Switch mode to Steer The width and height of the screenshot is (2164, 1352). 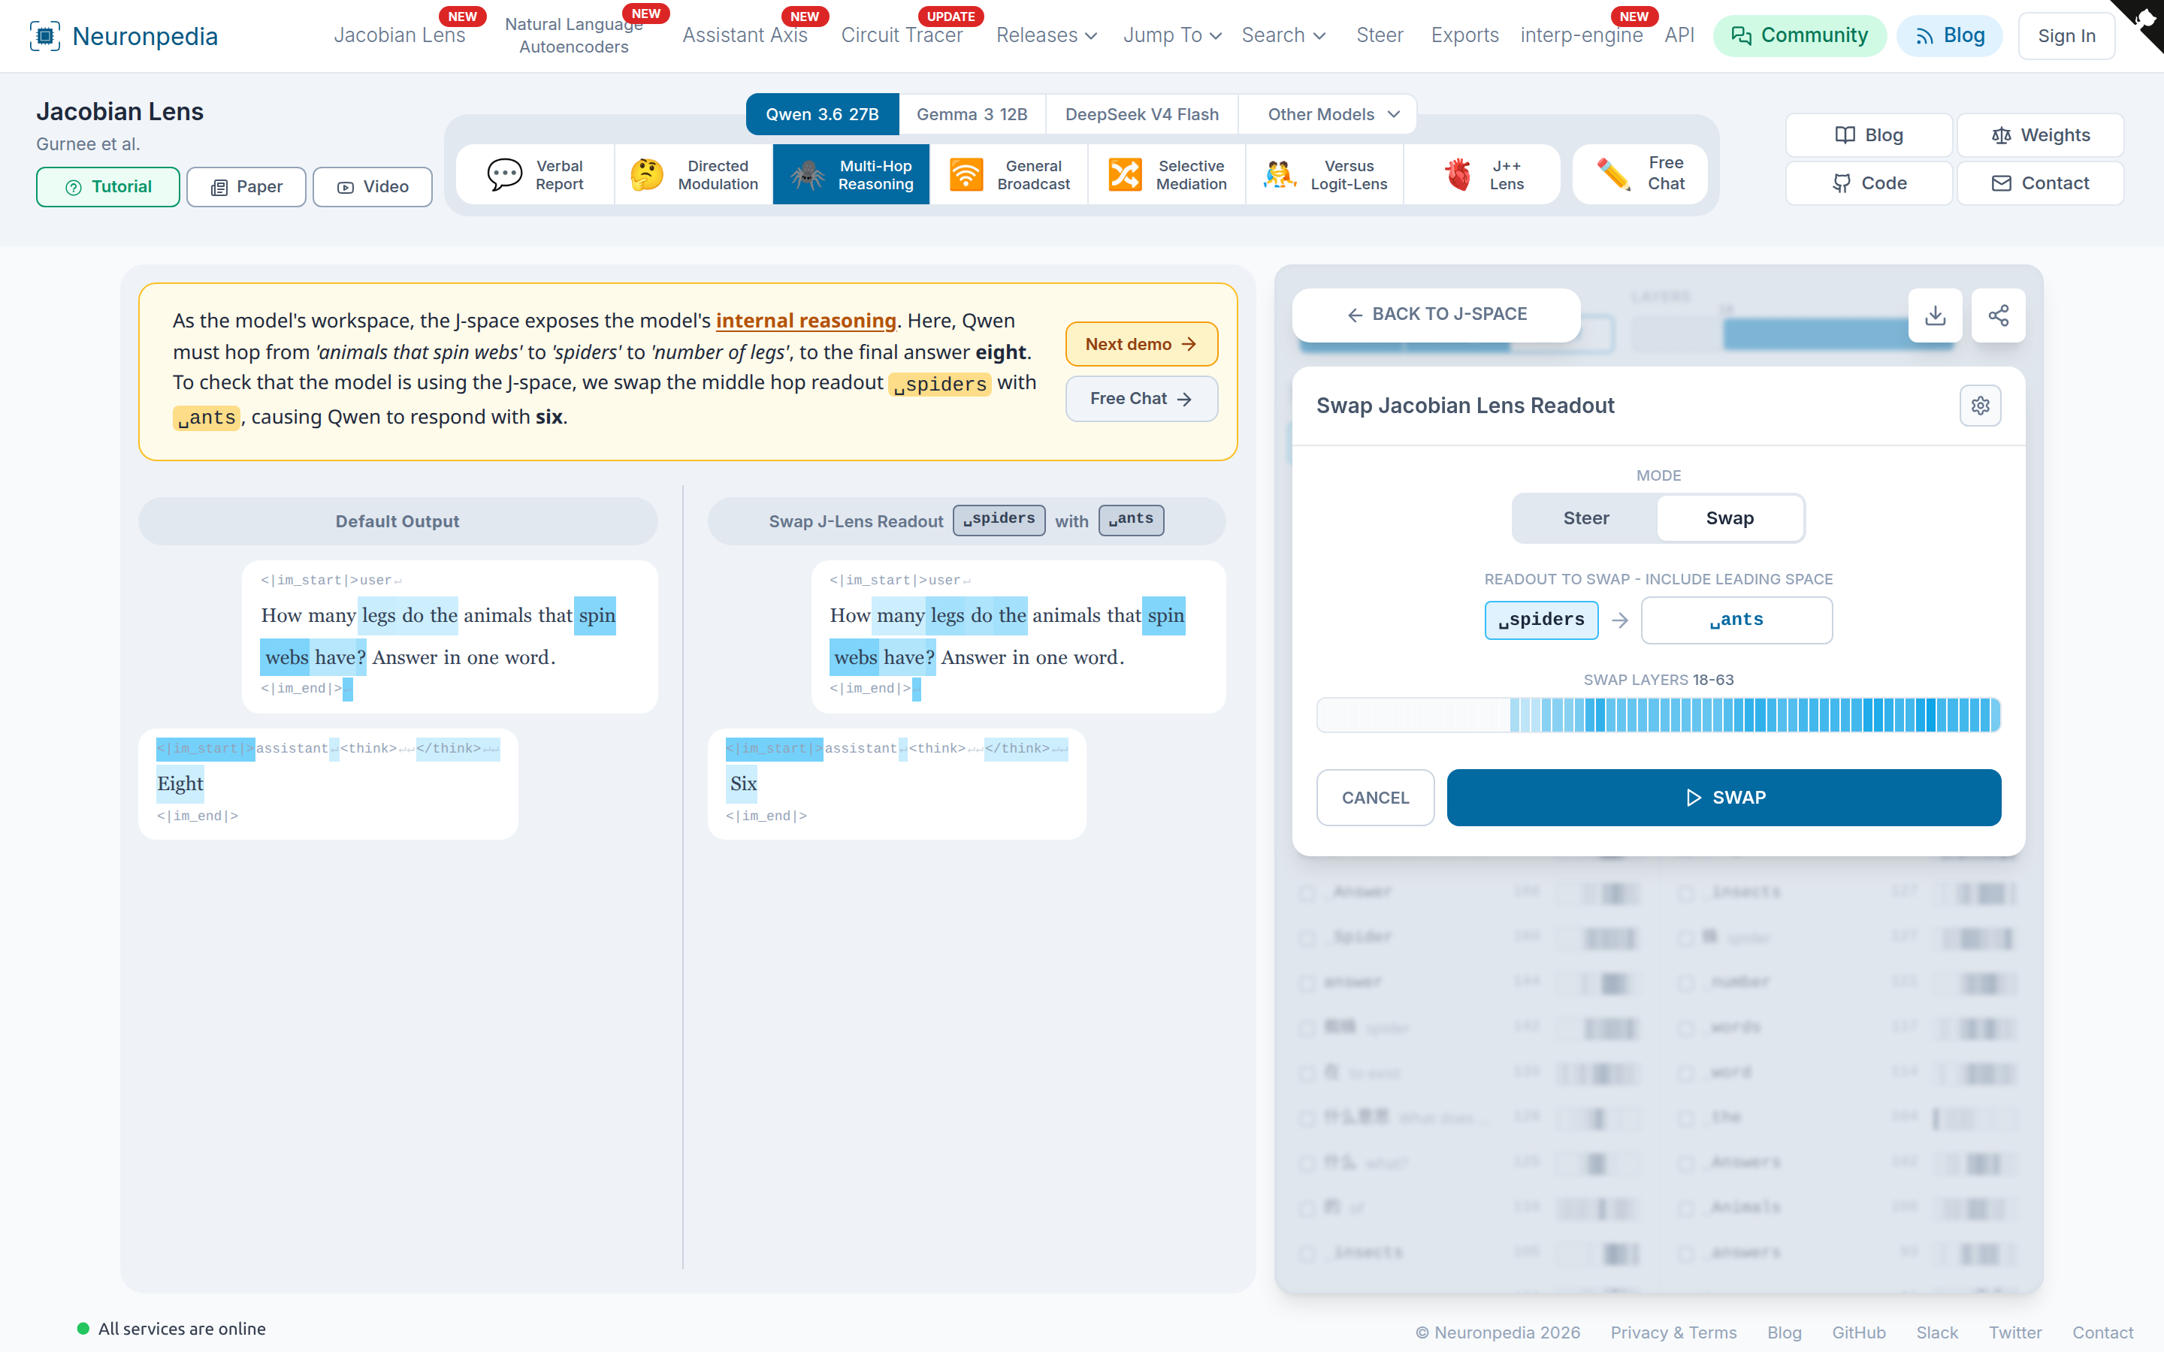click(x=1585, y=518)
